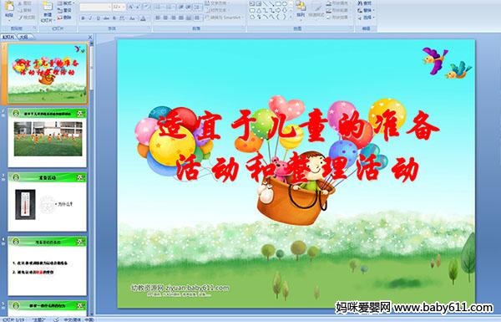Screen dimensions: 501x322
Task: Open Shape Effects (形状效果) menu
Action: 339,18
